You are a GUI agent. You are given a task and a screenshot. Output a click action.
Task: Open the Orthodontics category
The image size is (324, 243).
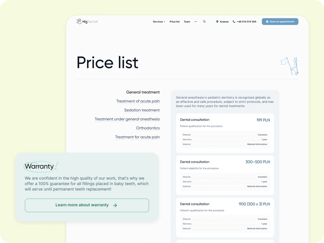click(147, 128)
